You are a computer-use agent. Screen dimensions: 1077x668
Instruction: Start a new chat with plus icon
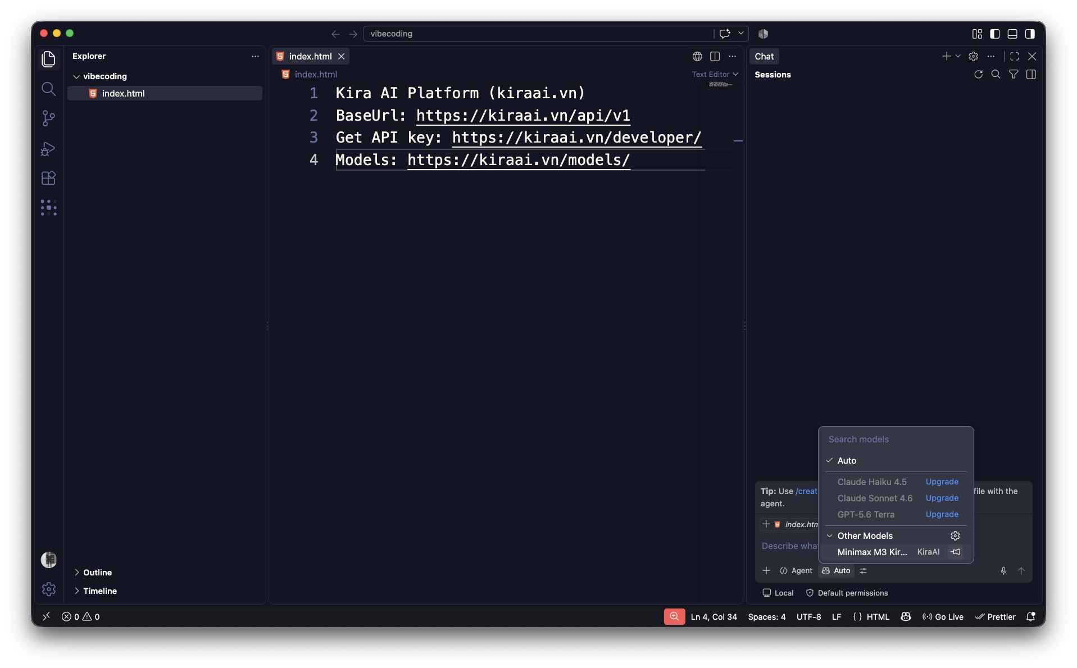click(947, 56)
